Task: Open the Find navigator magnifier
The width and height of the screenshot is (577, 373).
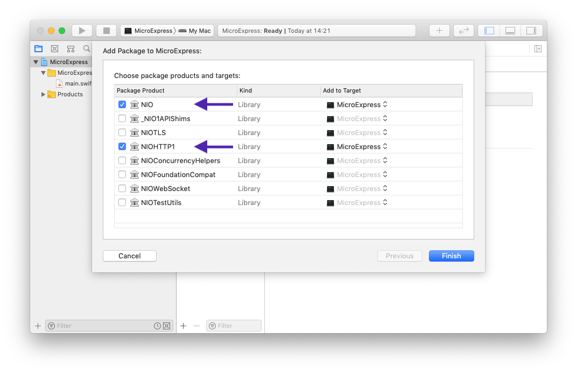Action: 87,48
